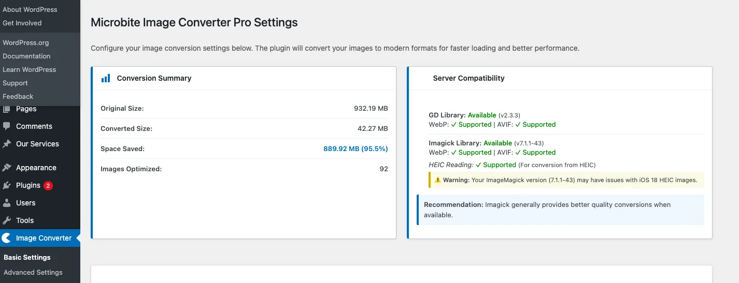Open Basic Settings submenu

[x=27, y=257]
